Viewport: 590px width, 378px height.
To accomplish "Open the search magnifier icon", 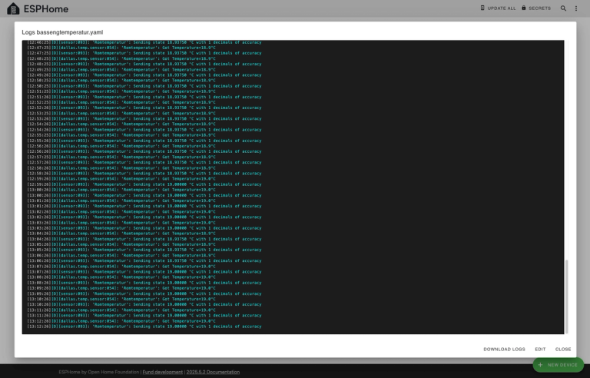I will (x=563, y=8).
